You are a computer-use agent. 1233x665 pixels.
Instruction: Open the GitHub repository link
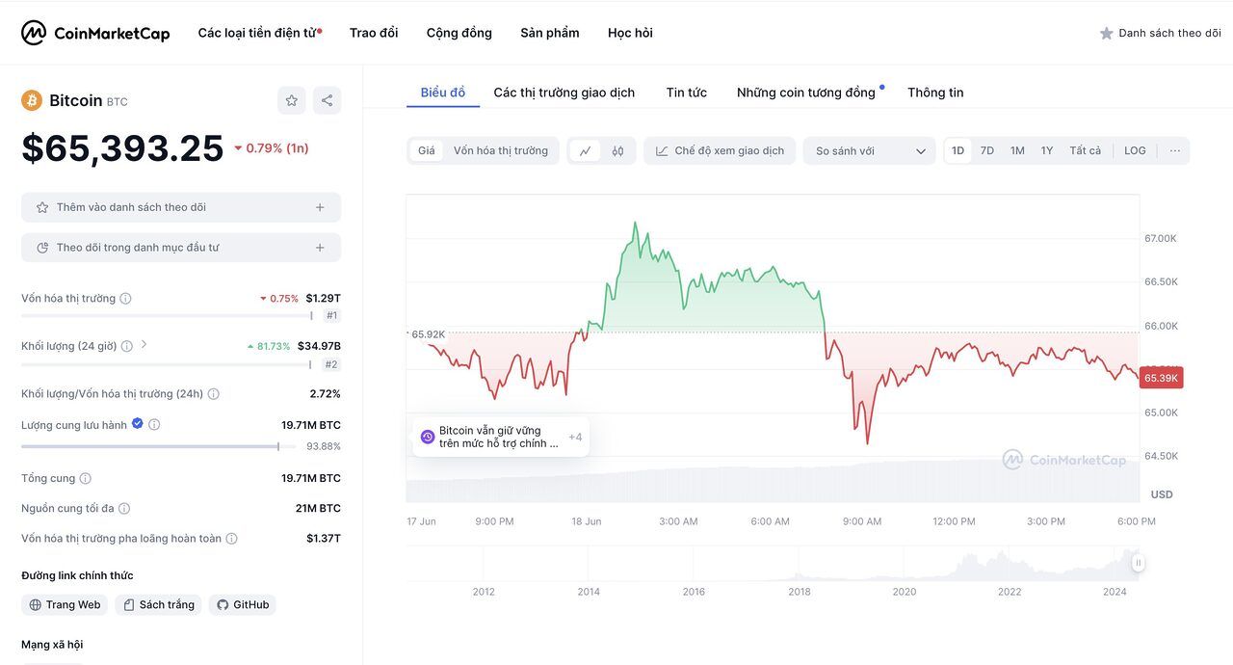[243, 605]
